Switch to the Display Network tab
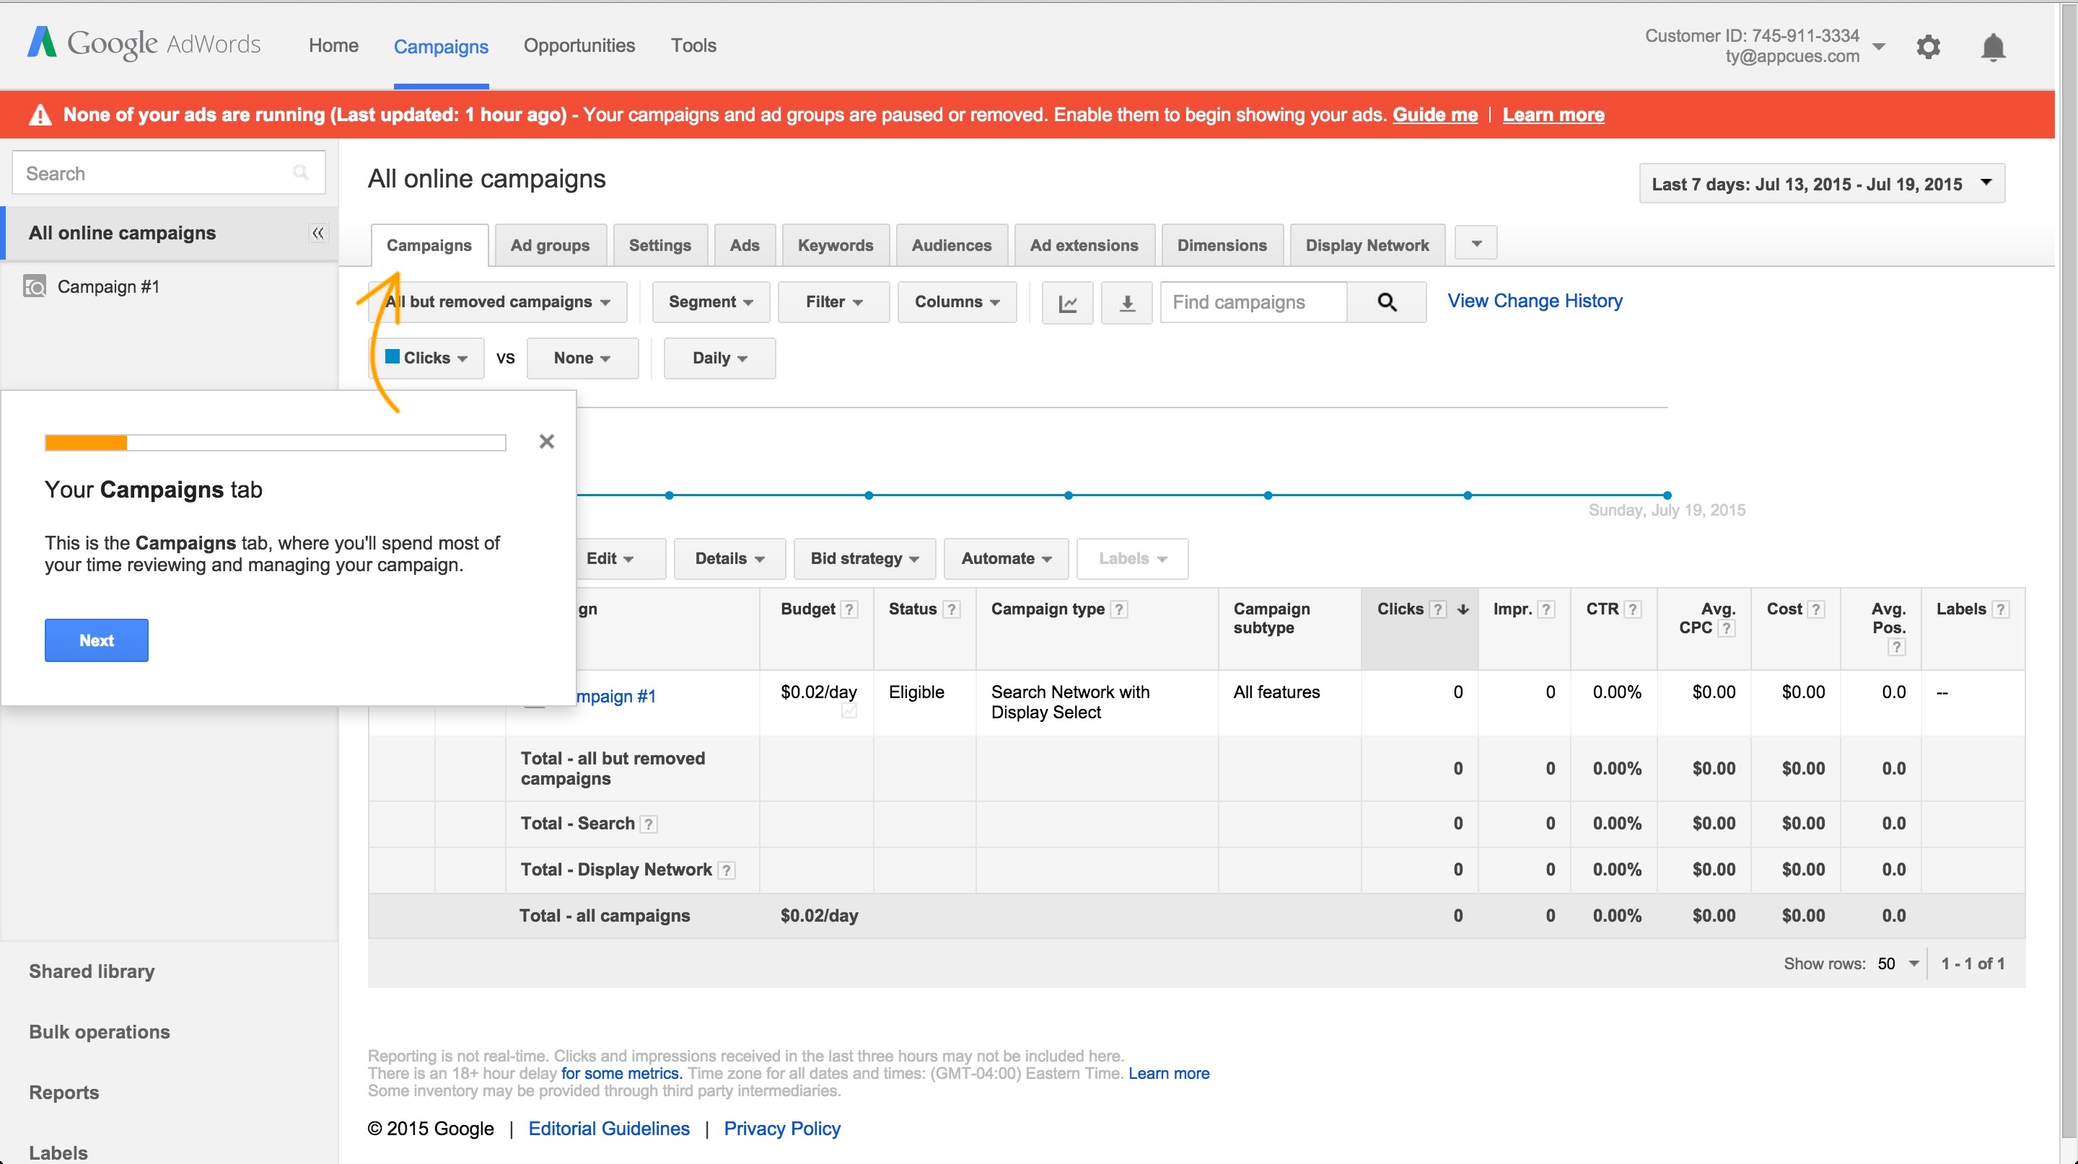The height and width of the screenshot is (1164, 2078). 1367,246
